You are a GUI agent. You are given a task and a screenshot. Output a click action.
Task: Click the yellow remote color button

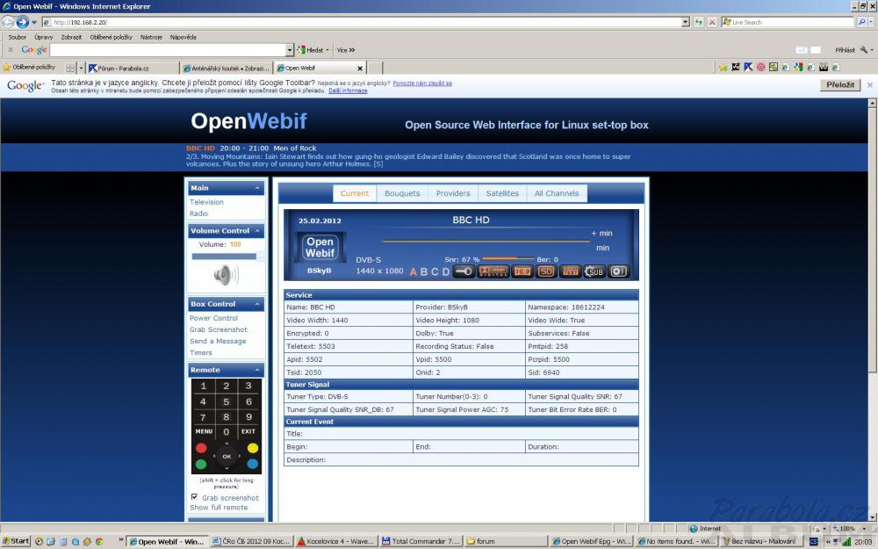pos(253,448)
